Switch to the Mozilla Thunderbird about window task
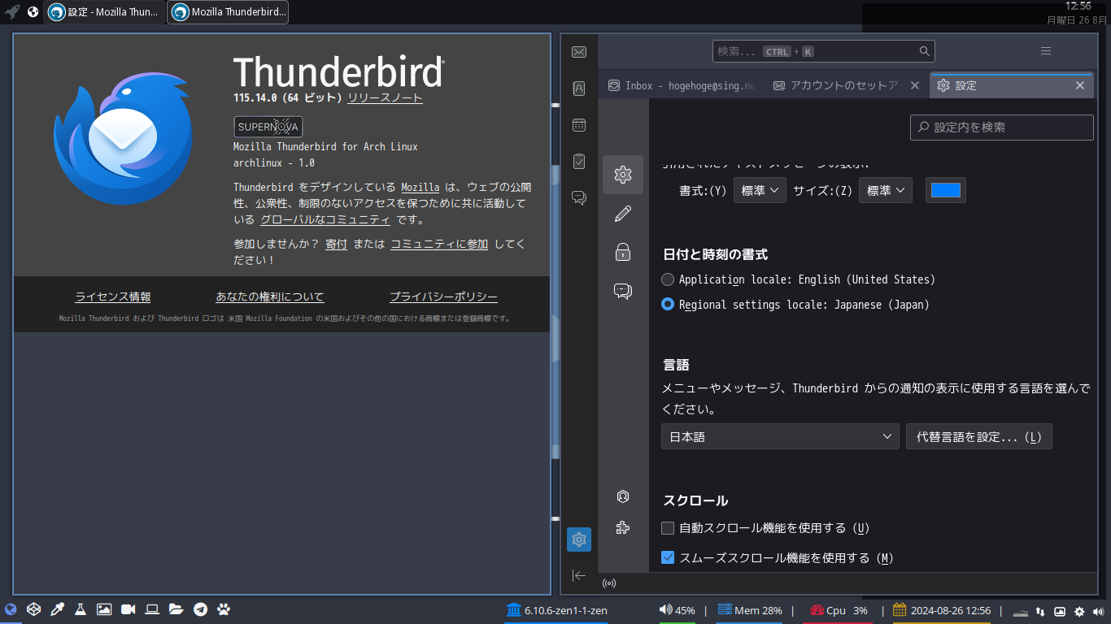 click(x=228, y=12)
